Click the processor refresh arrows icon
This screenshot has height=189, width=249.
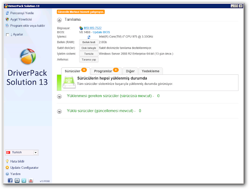[x=89, y=37]
